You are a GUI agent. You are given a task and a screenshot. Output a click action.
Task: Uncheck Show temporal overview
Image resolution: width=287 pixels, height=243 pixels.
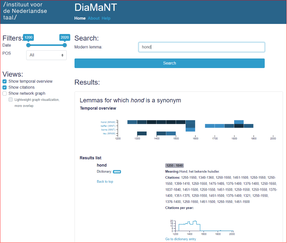click(x=5, y=81)
